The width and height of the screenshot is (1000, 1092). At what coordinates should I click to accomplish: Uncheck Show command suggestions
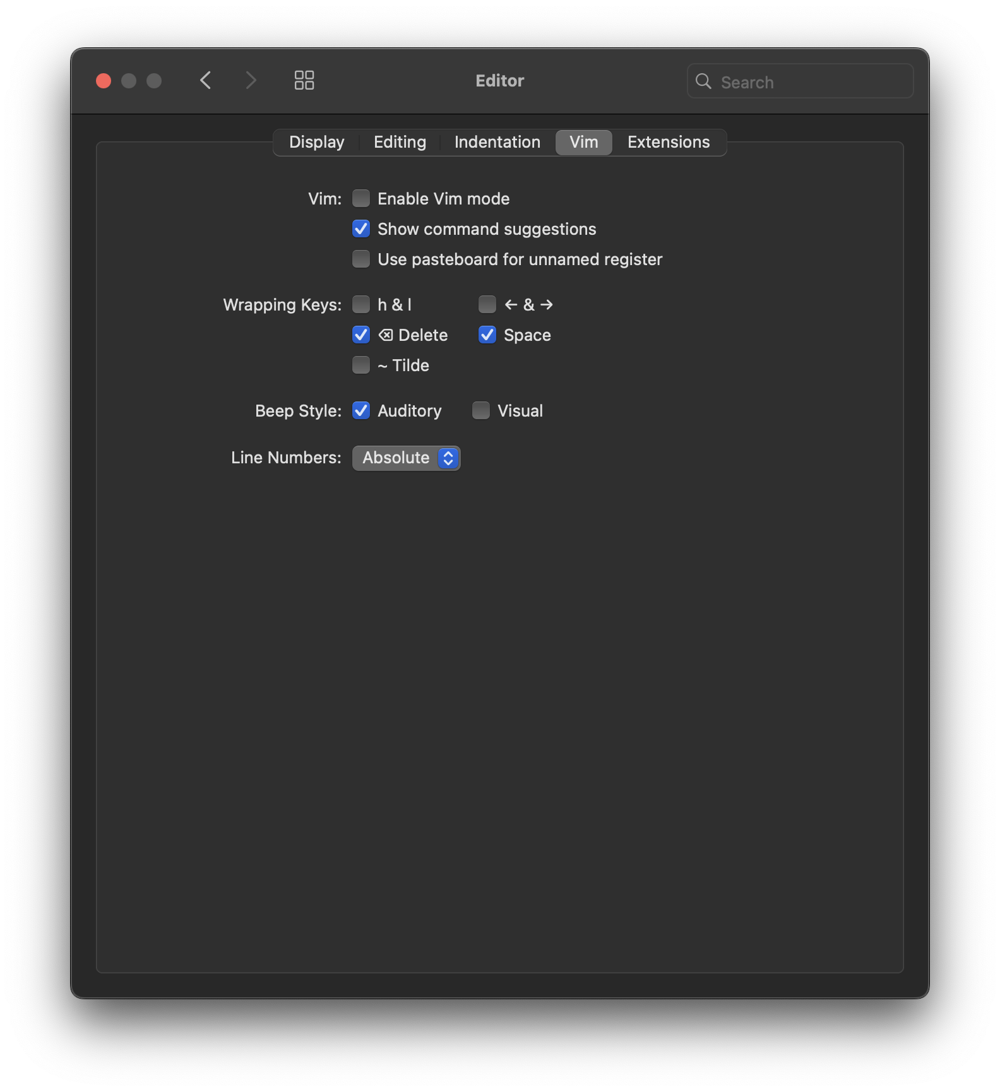(361, 228)
